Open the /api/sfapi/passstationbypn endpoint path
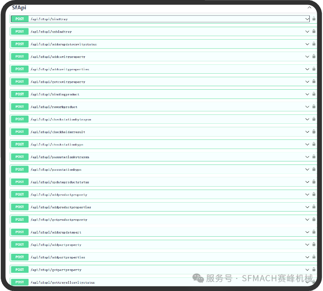Viewport: 323px width, 291px height. (x=56, y=170)
